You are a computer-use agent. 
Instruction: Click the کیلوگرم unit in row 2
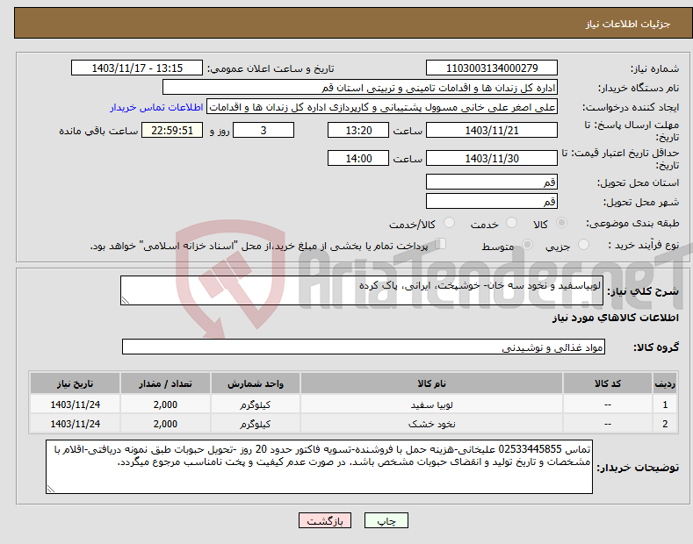(x=256, y=424)
